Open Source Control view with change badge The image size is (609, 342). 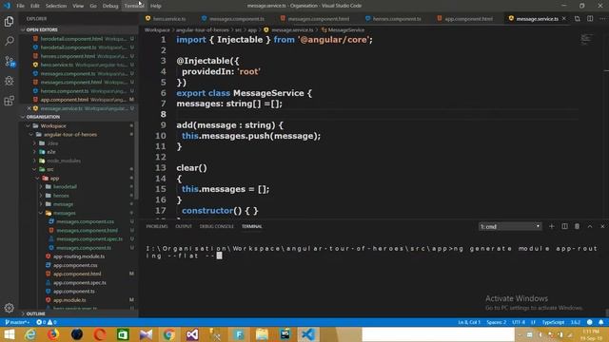pos(10,61)
